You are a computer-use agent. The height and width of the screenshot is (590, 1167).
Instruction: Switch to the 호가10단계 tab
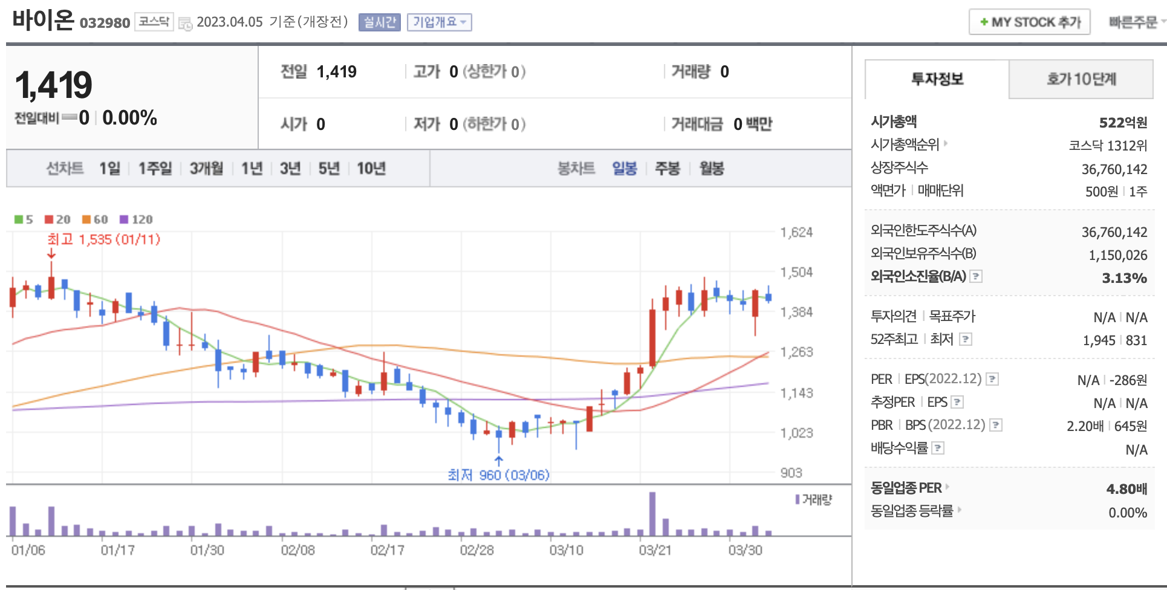[x=1081, y=79]
